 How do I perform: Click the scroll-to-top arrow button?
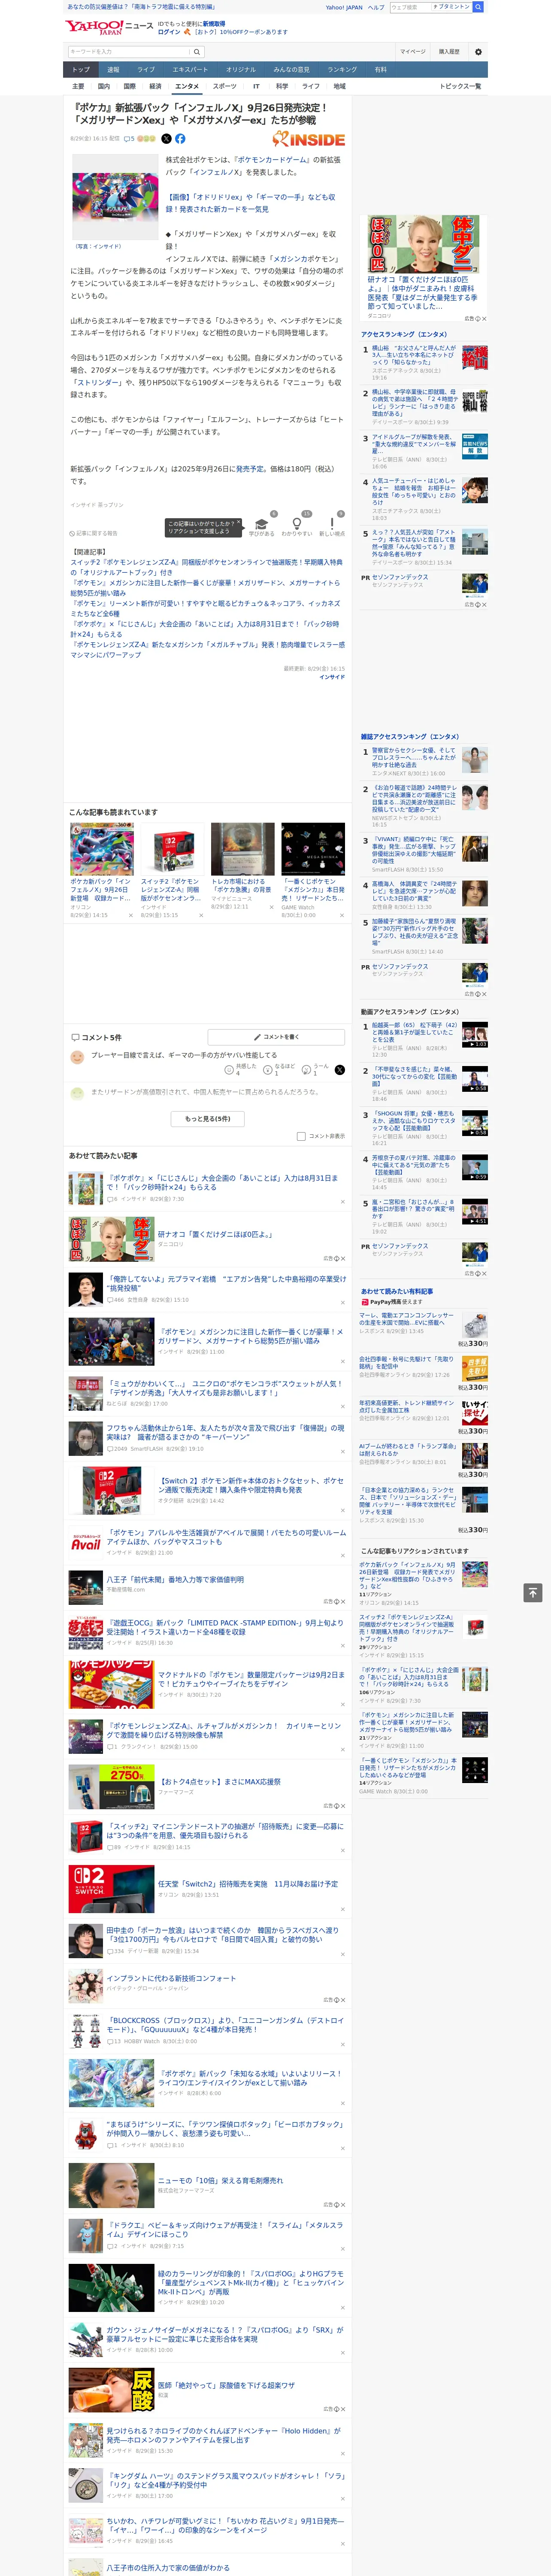pyautogui.click(x=533, y=1592)
